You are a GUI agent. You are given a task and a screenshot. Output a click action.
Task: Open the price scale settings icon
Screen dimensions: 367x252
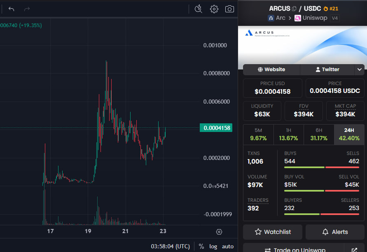point(219,232)
